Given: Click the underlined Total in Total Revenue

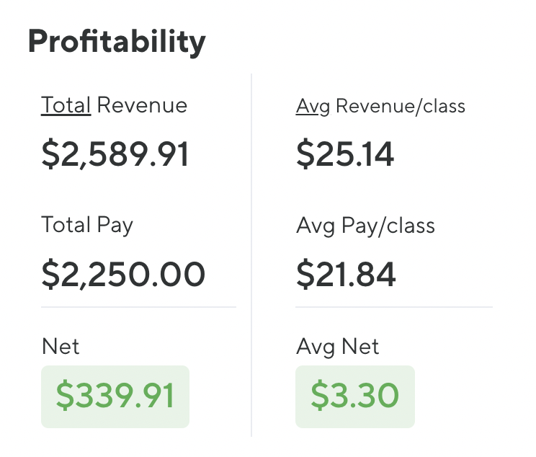Looking at the screenshot, I should click(66, 105).
